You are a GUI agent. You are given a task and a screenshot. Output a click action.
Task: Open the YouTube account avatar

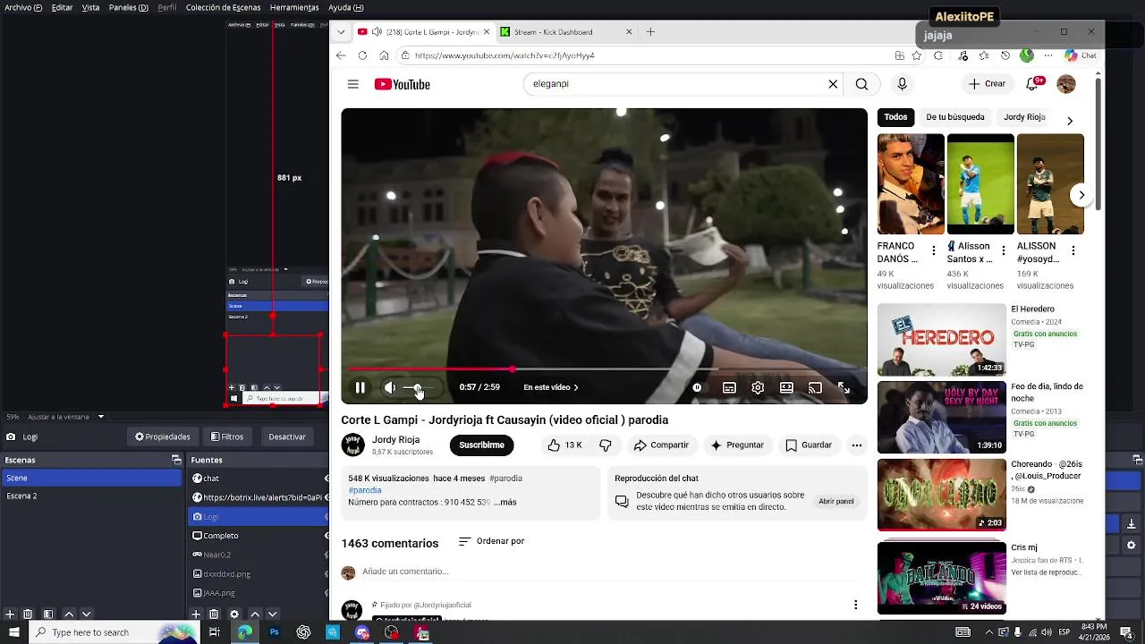tap(1066, 84)
